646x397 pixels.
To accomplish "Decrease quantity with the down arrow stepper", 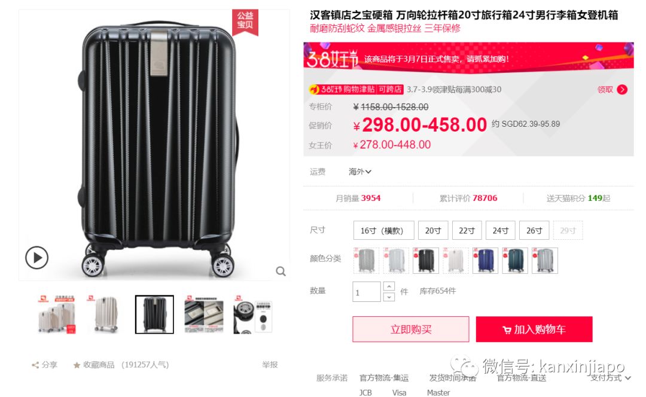I will (389, 297).
